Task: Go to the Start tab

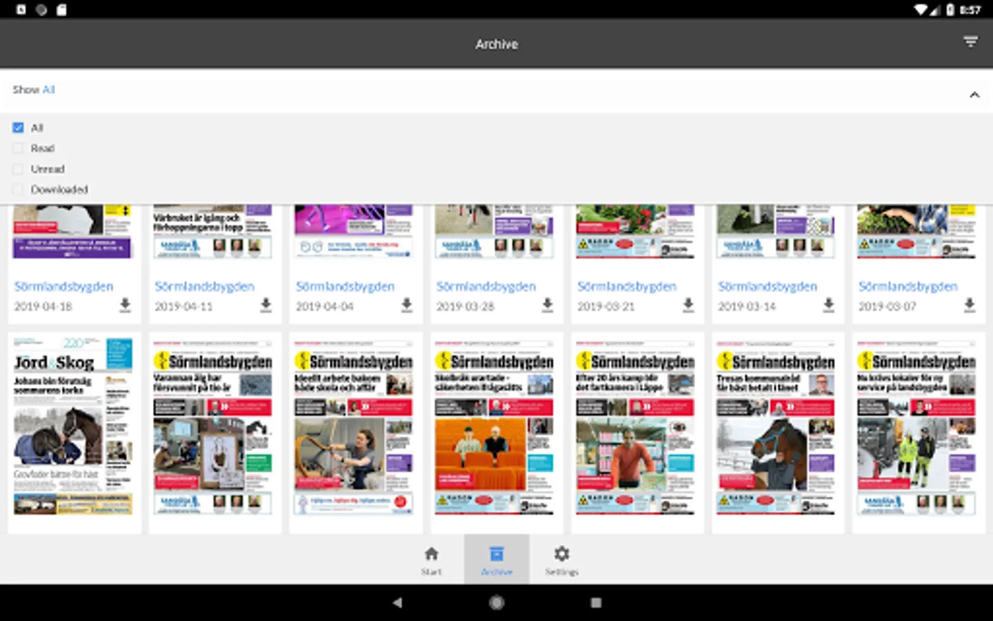Action: coord(431,560)
